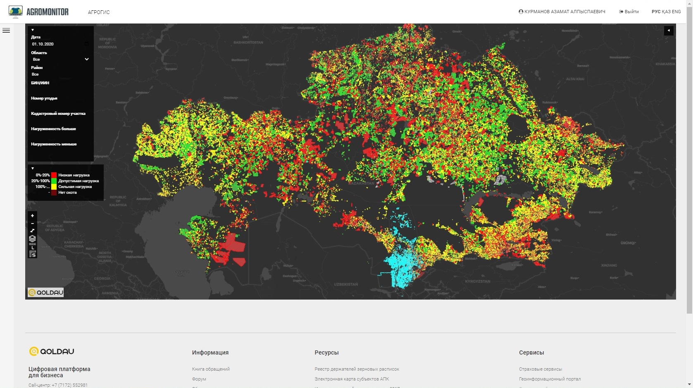Click the date field 01.10.2020

[43, 44]
